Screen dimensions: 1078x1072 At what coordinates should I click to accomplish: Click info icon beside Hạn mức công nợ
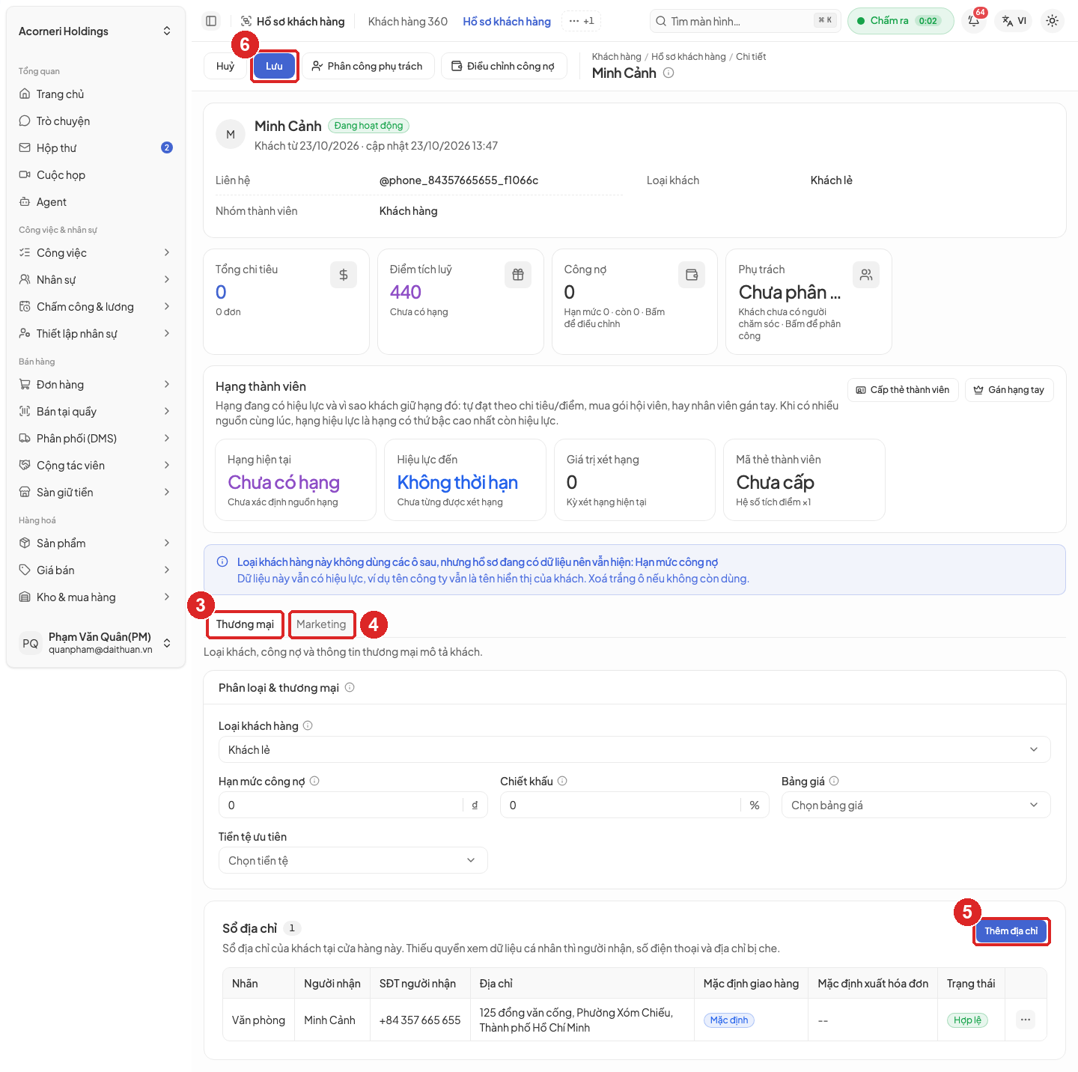(x=314, y=781)
